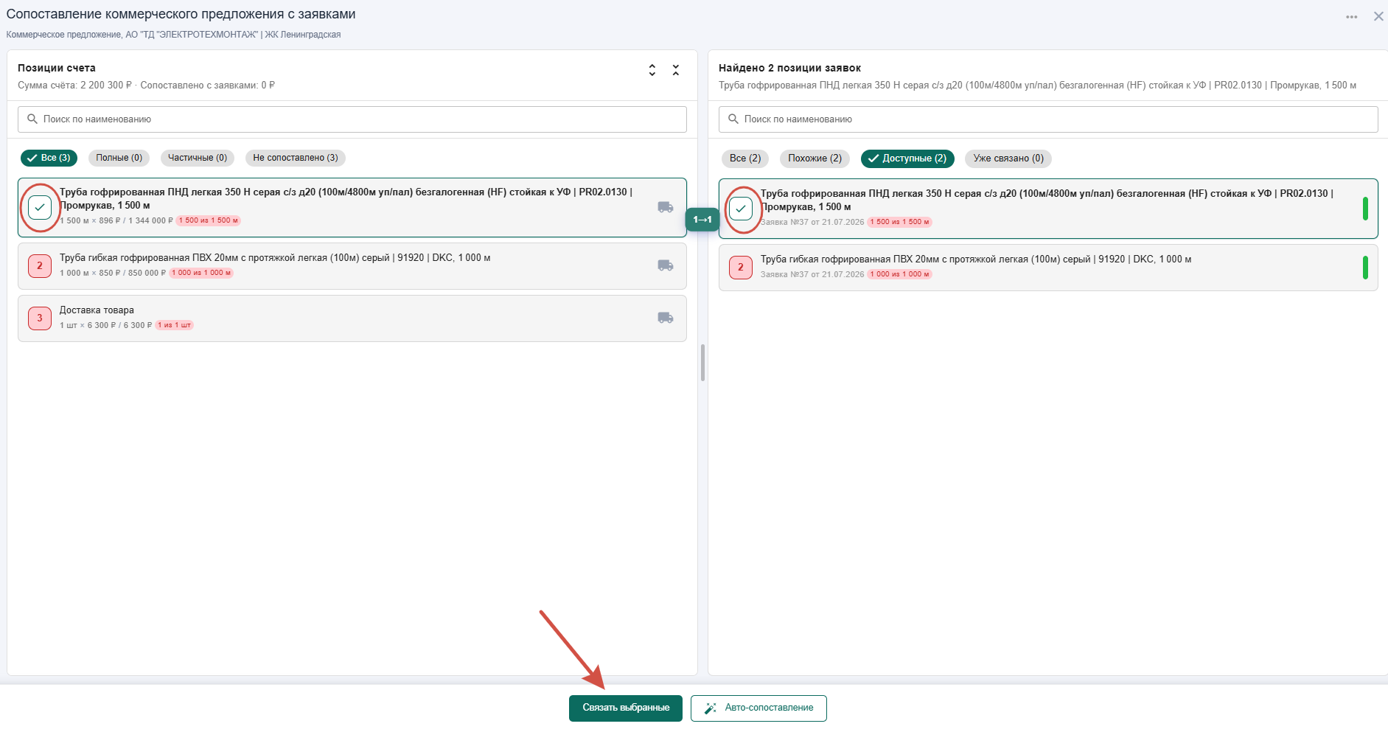This screenshot has width=1388, height=732.
Task: Click the Связать выбранные button
Action: tap(626, 708)
